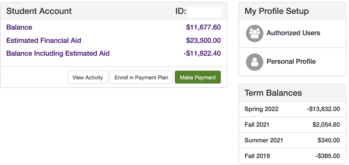Image resolution: width=349 pixels, height=165 pixels.
Task: Select the Summer 2021 term balance row
Action: coord(292,140)
